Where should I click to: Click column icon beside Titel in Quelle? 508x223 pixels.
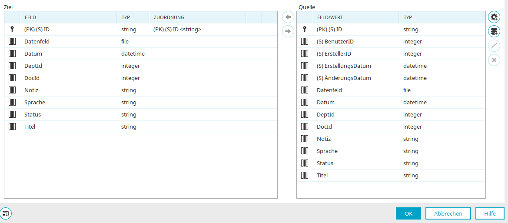pos(305,175)
